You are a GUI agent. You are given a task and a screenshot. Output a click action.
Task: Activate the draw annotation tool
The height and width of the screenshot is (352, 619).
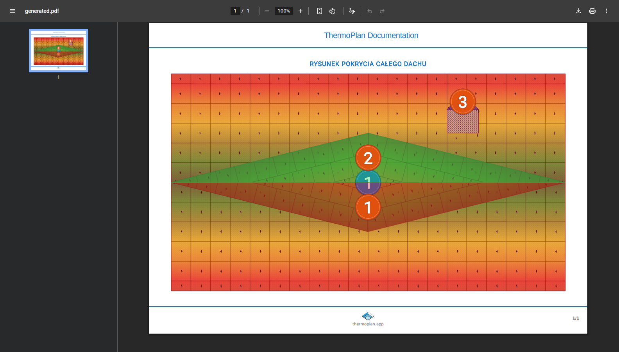(352, 11)
